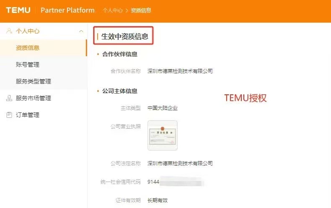Click the 公司主体信息 section title
The height and width of the screenshot is (208, 331).
click(x=120, y=91)
